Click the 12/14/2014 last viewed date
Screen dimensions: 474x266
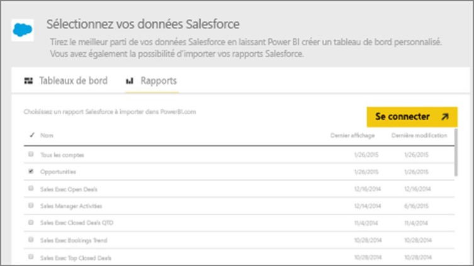point(367,206)
